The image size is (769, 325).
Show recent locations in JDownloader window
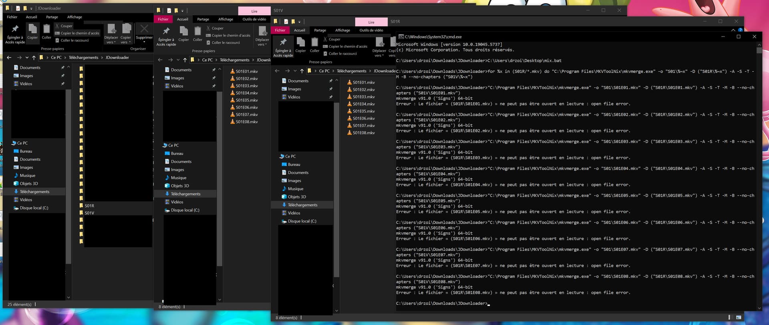pos(27,58)
